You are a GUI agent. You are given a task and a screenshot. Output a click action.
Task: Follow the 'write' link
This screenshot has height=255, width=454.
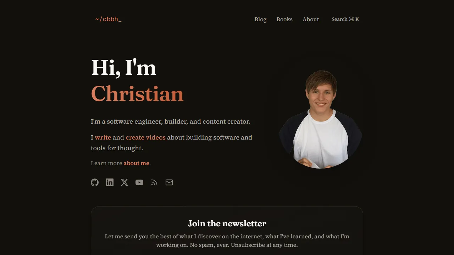(103, 137)
